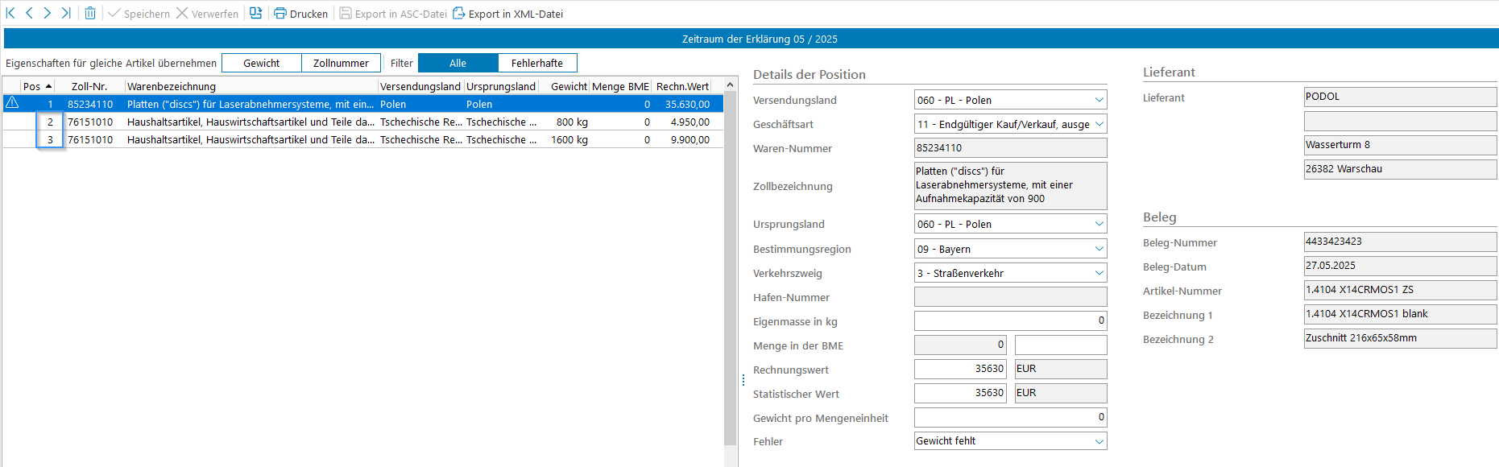Viewport: 1499px width, 467px height.
Task: Apply Zollnummer to identical articles
Action: coord(341,63)
